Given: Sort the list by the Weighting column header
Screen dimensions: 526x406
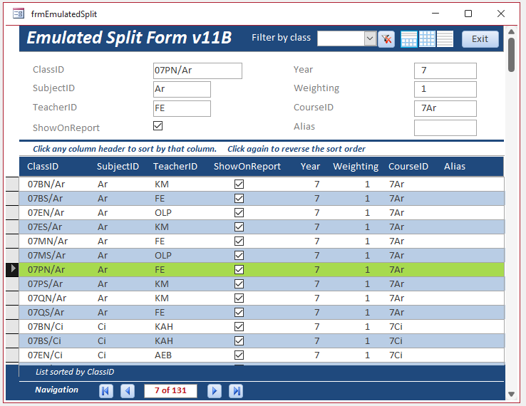Looking at the screenshot, I should tap(356, 166).
